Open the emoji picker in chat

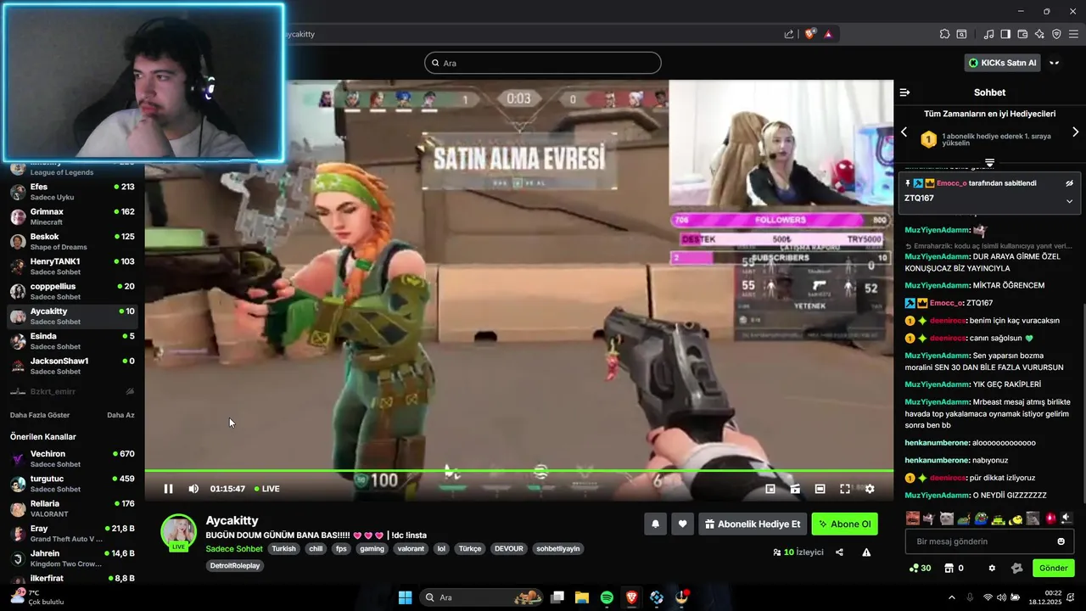[1061, 541]
